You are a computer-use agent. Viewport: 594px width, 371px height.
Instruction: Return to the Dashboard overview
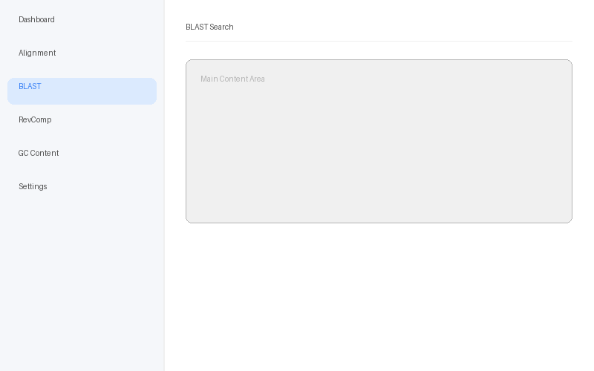tap(37, 20)
